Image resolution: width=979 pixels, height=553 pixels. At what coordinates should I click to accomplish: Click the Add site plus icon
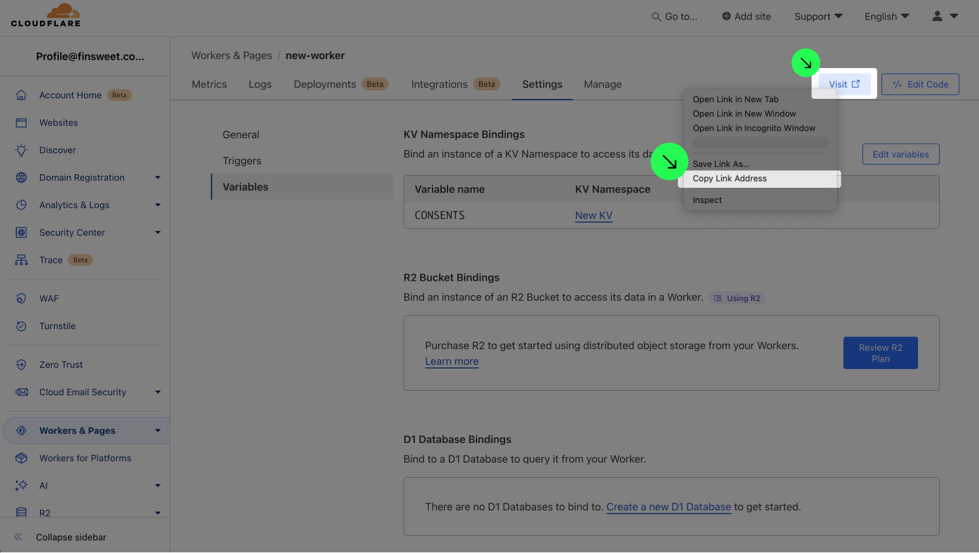[726, 16]
